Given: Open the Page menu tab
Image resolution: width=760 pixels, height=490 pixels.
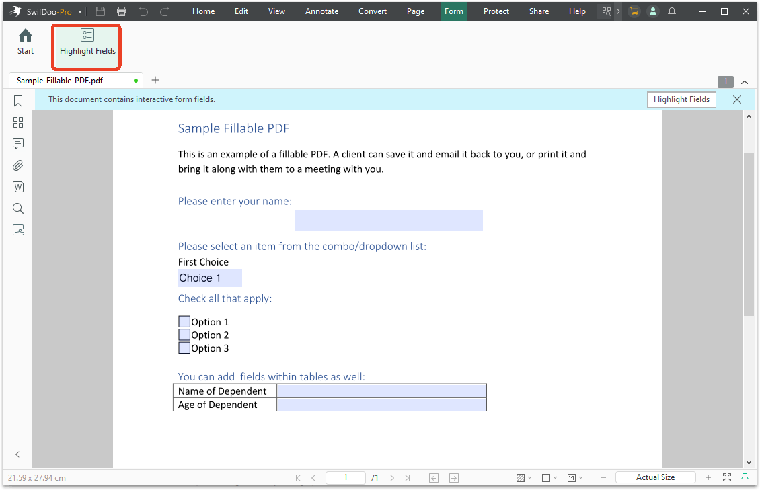Looking at the screenshot, I should 416,11.
